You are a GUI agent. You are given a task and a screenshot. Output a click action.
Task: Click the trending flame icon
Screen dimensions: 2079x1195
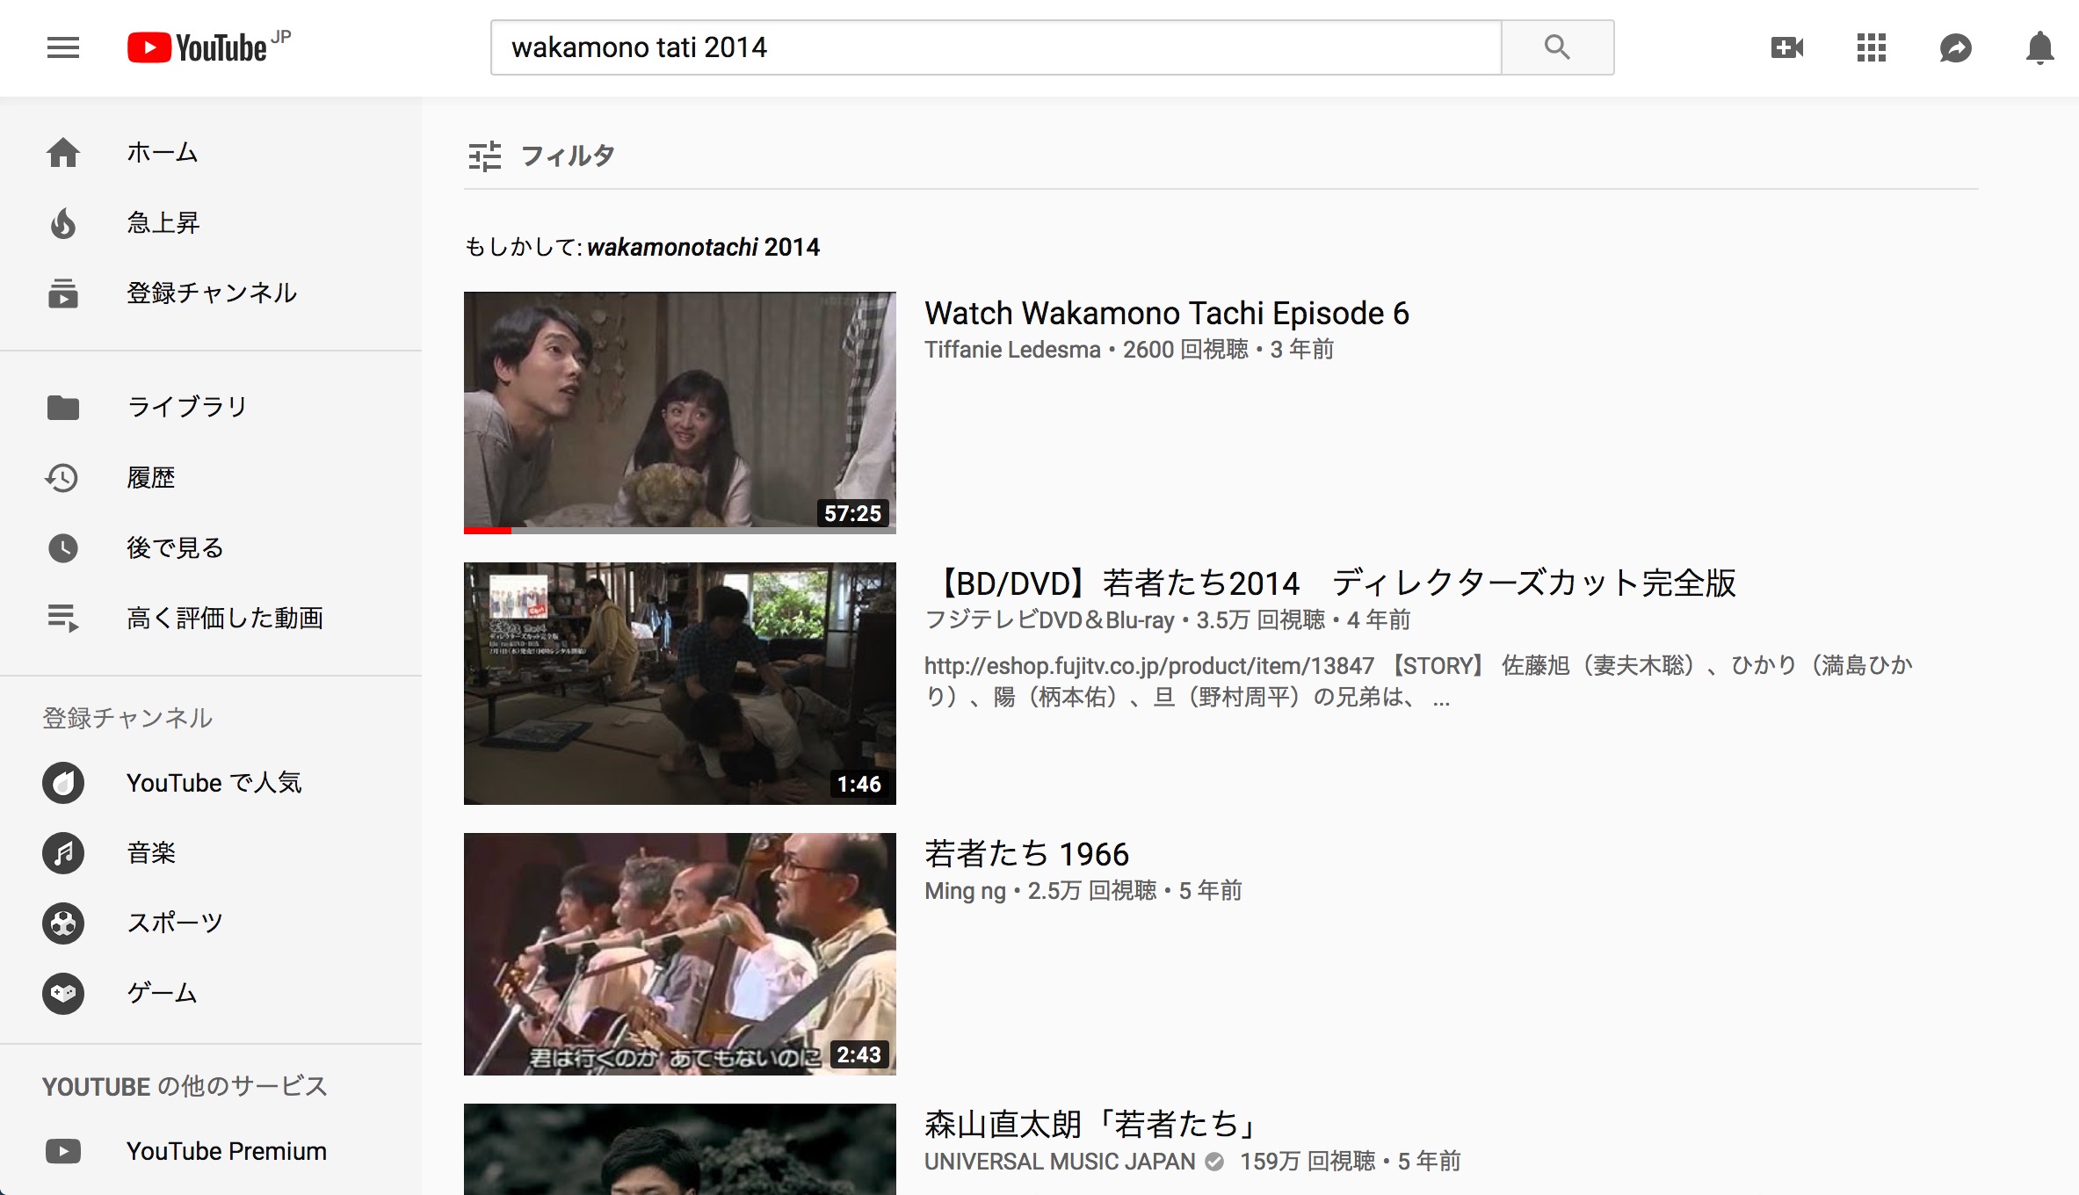click(63, 223)
